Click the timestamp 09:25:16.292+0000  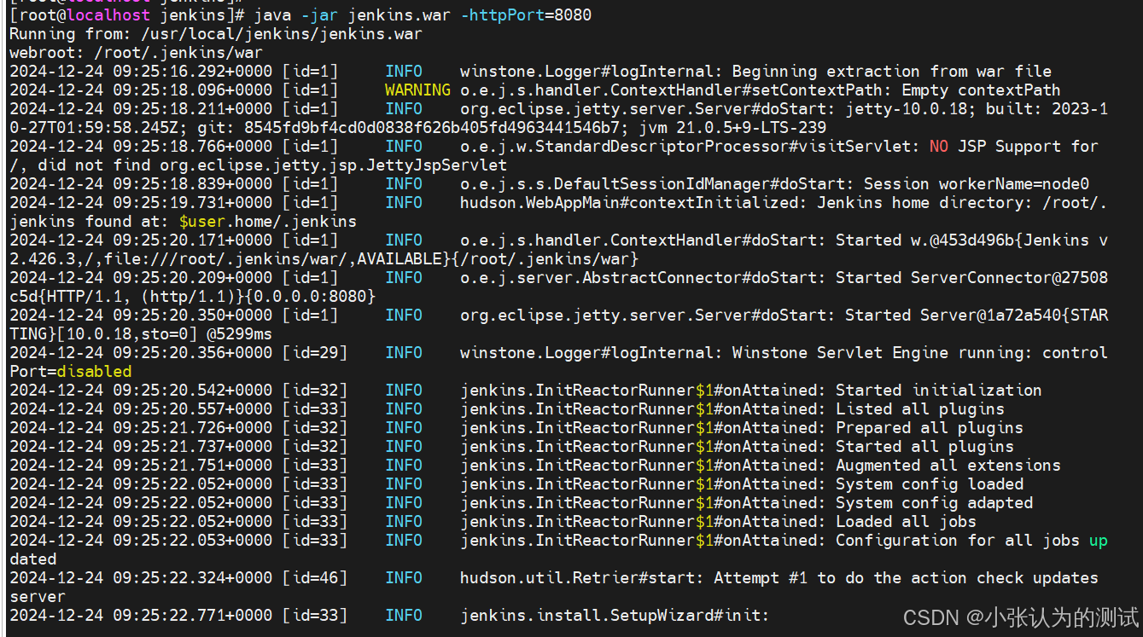coord(192,72)
